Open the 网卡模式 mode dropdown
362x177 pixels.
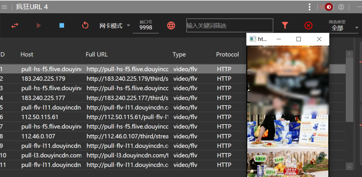[115, 26]
